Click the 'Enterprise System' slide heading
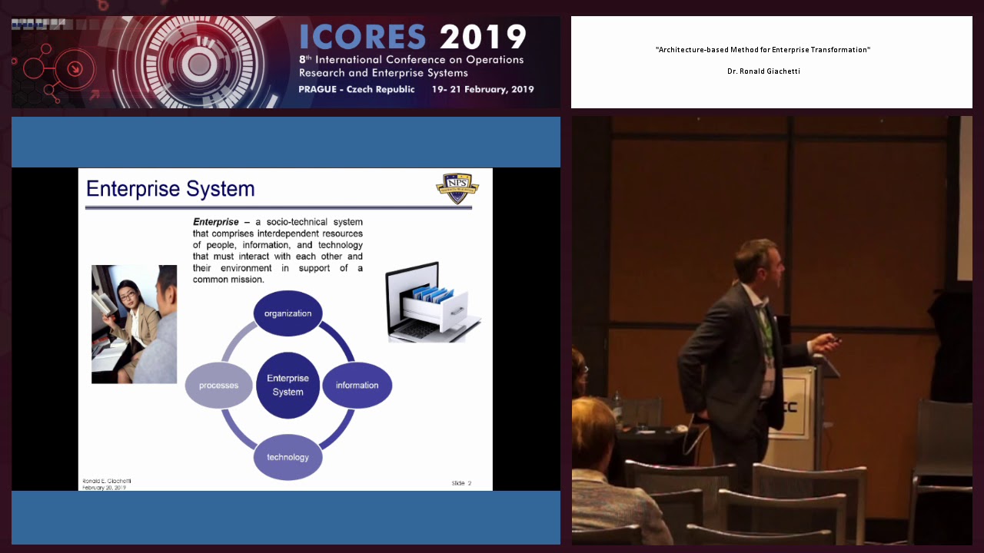The image size is (984, 553). coord(170,189)
